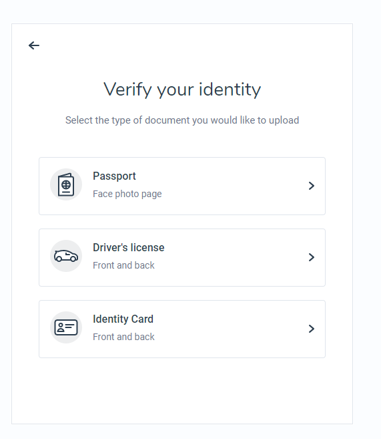Click the ID card icon
The height and width of the screenshot is (439, 381).
tap(66, 327)
